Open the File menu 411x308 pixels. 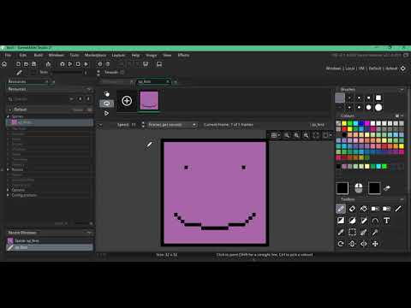[8, 55]
